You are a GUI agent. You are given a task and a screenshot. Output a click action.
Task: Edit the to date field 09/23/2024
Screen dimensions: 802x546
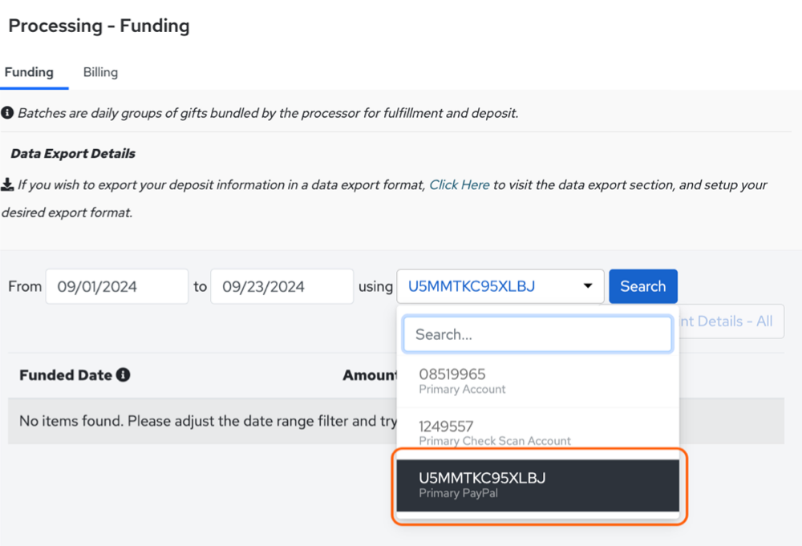[x=282, y=286]
